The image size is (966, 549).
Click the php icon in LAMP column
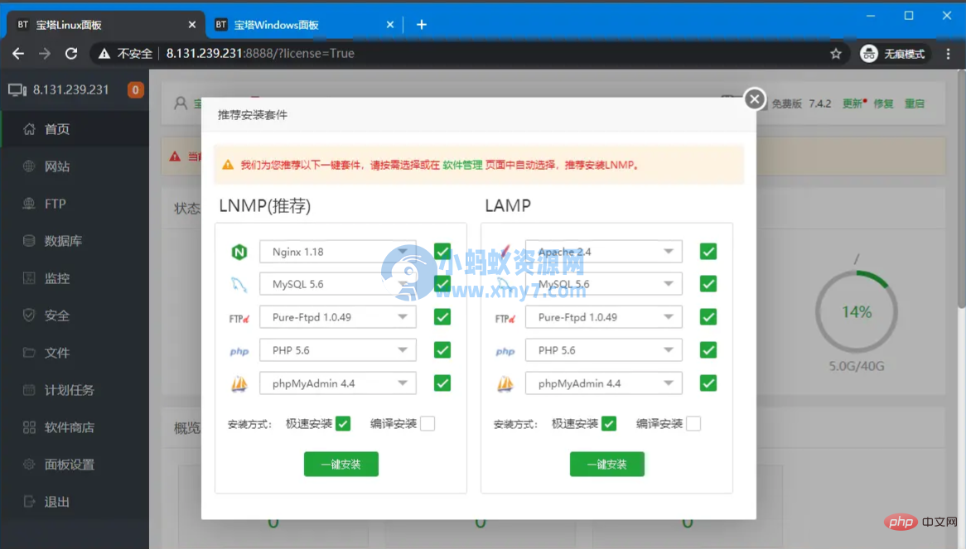coord(505,351)
